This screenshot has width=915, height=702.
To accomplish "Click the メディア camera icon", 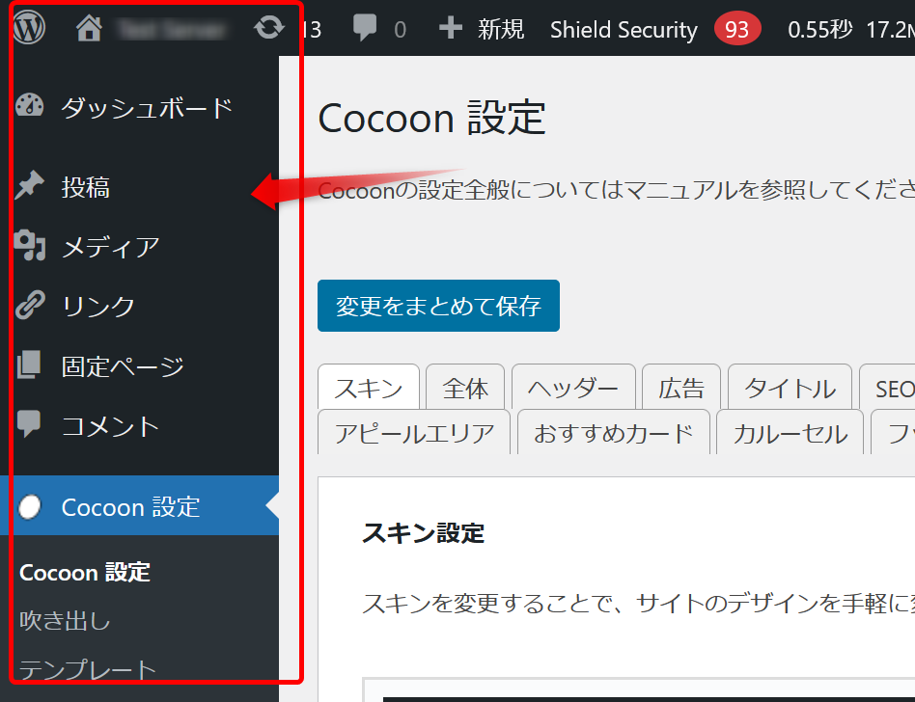I will click(29, 246).
